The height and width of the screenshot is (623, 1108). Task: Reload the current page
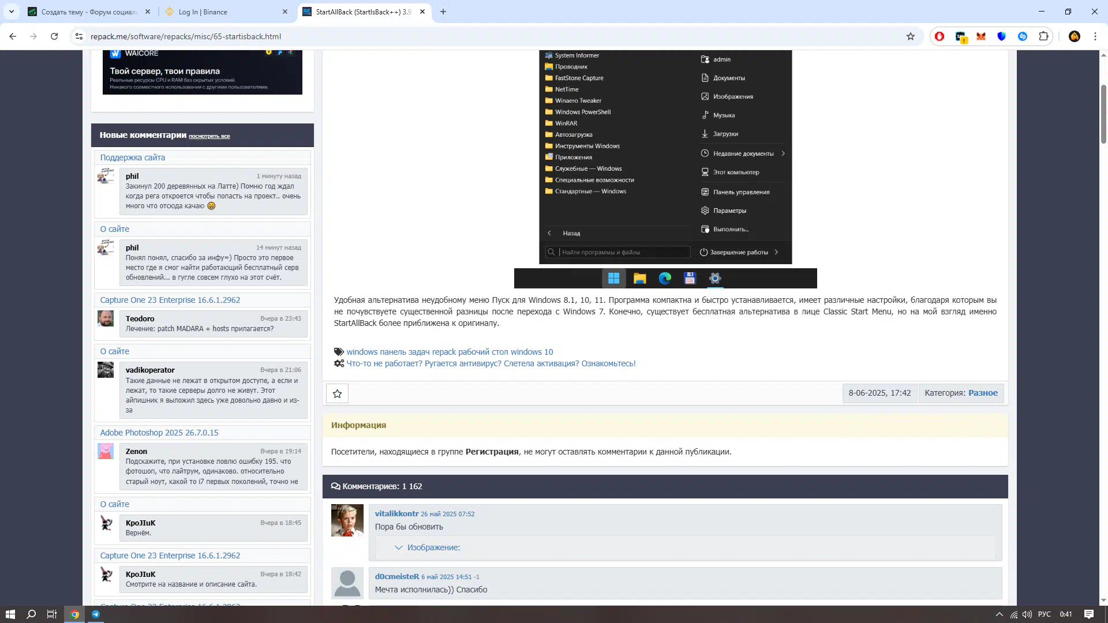(x=54, y=36)
